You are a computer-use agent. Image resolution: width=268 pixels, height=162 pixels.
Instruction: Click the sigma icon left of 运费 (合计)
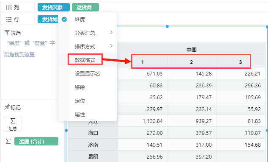click(8, 141)
